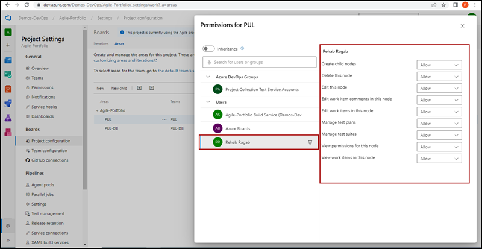Collapse the Users section
This screenshot has width=482, height=249.
click(208, 102)
